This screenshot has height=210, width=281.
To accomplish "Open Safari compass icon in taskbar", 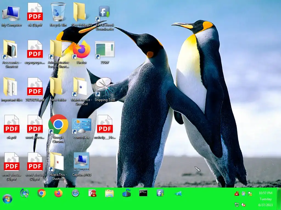I will [75, 193].
